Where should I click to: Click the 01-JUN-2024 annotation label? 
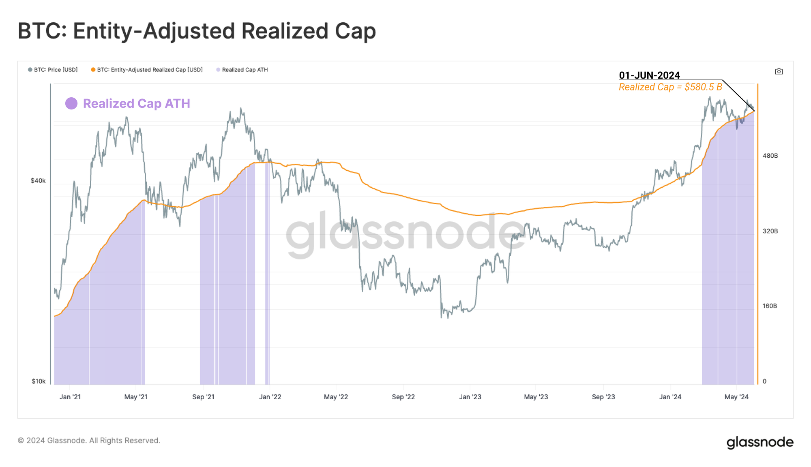pos(649,75)
